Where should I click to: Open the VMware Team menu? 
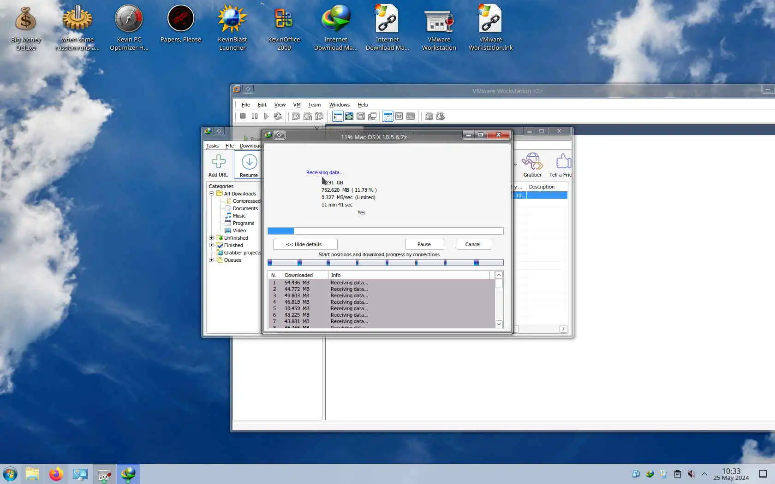pyautogui.click(x=314, y=105)
